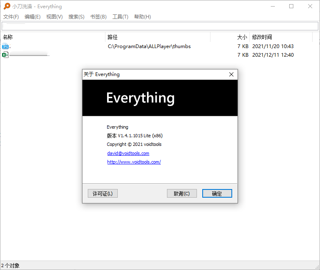Confirm the dialog with 确定 button
Viewport: 320px width, 270px height.
point(217,194)
